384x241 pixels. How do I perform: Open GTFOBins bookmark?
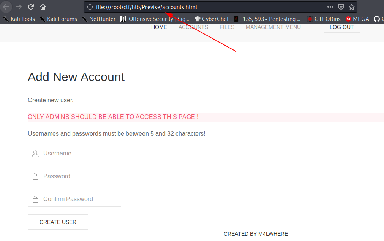point(324,19)
